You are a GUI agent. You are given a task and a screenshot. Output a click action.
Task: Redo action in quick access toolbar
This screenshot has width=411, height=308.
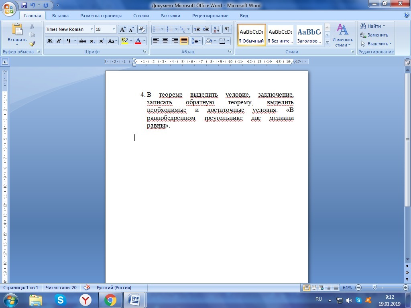pyautogui.click(x=46, y=5)
